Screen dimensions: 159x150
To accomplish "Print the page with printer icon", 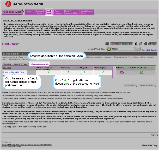I will (145, 44).
